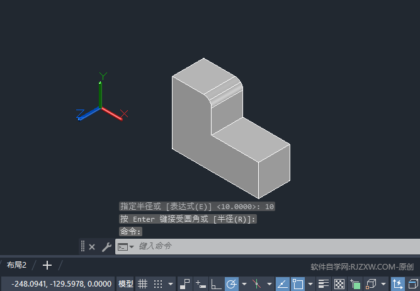Toggle isometric drafting in the status bar
The height and width of the screenshot is (291, 420).
click(257, 284)
